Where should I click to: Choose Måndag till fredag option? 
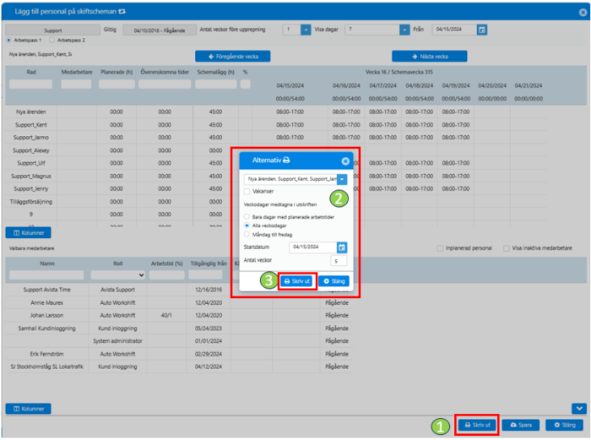point(247,234)
